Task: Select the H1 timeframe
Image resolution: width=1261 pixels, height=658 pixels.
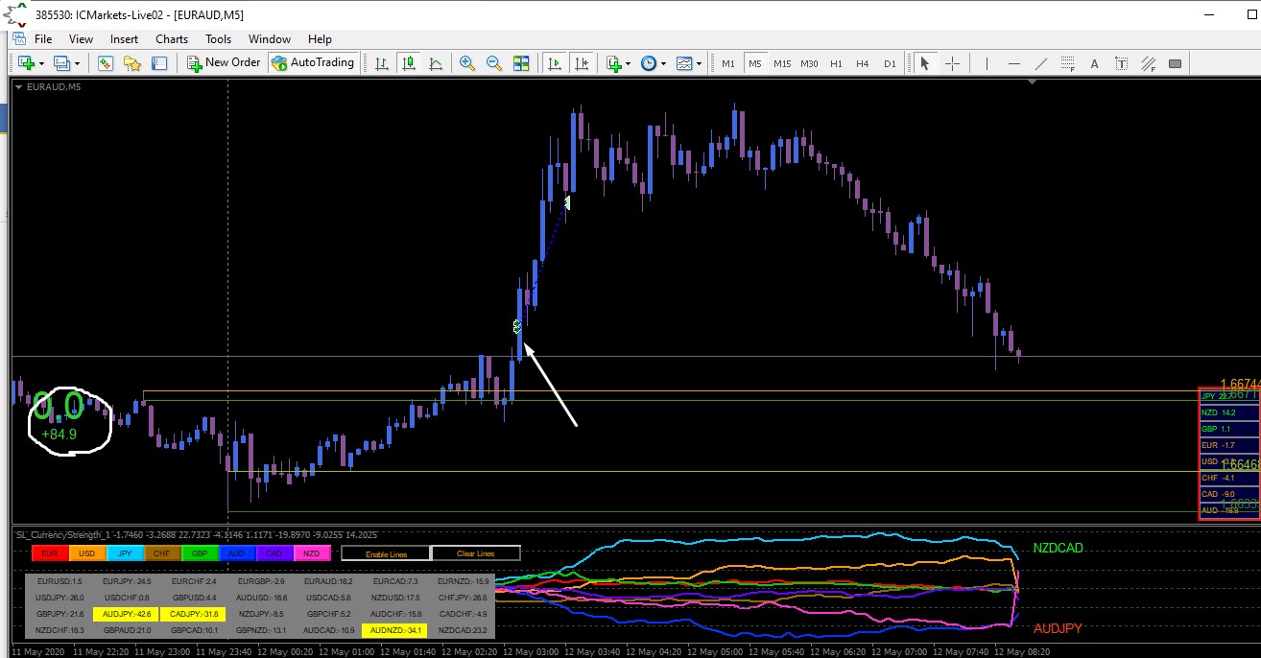Action: [x=836, y=63]
